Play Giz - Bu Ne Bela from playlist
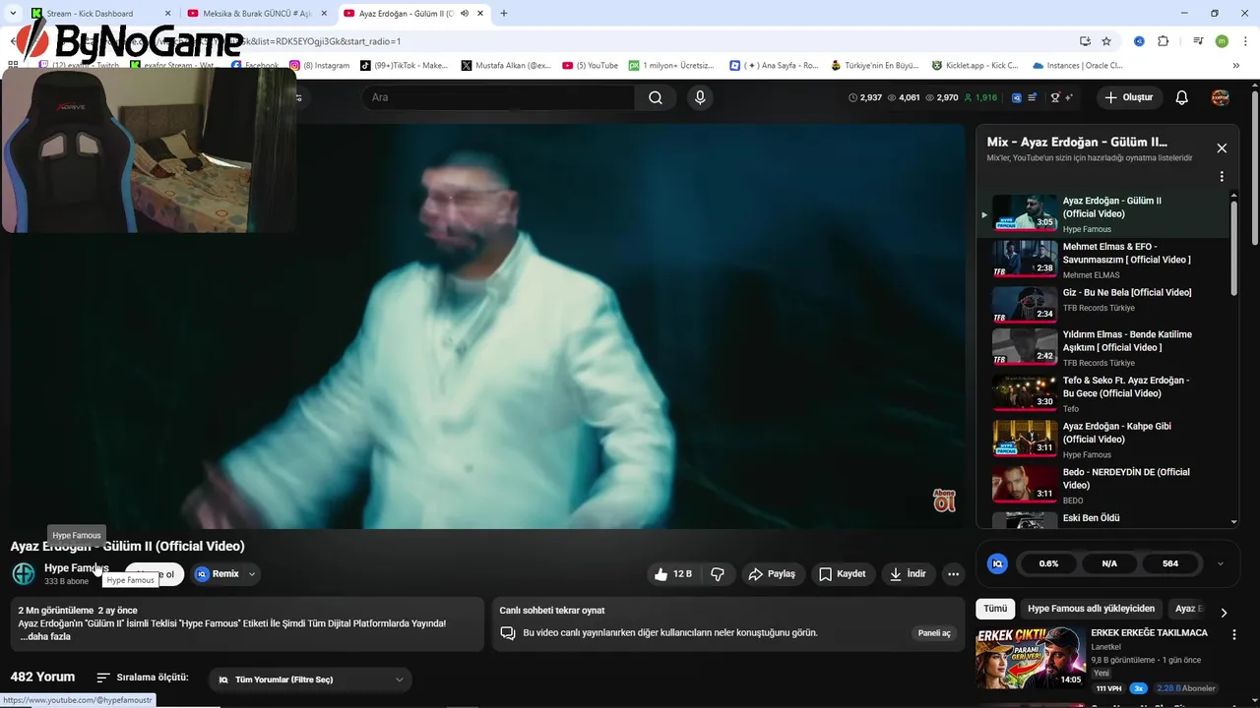 click(x=1110, y=305)
